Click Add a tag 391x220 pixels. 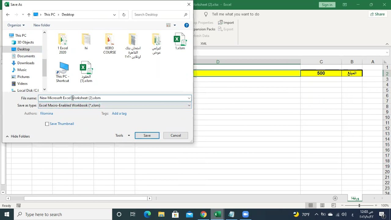click(x=119, y=113)
